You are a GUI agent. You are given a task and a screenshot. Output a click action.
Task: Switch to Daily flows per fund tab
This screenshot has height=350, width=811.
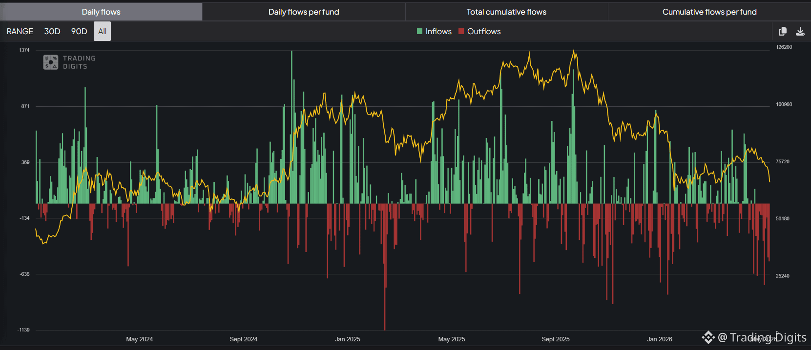pos(304,12)
